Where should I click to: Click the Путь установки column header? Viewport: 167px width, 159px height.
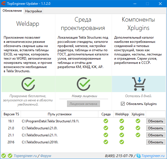[59, 114]
